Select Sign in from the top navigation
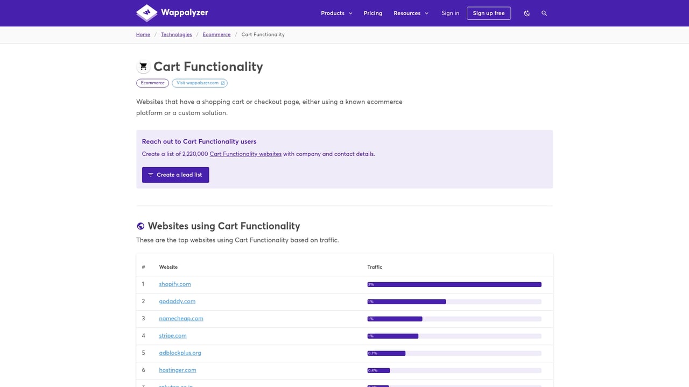689x387 pixels. point(450,13)
